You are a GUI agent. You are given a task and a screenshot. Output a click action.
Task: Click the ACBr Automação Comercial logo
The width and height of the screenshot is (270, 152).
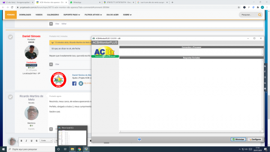pyautogui.click(x=105, y=52)
